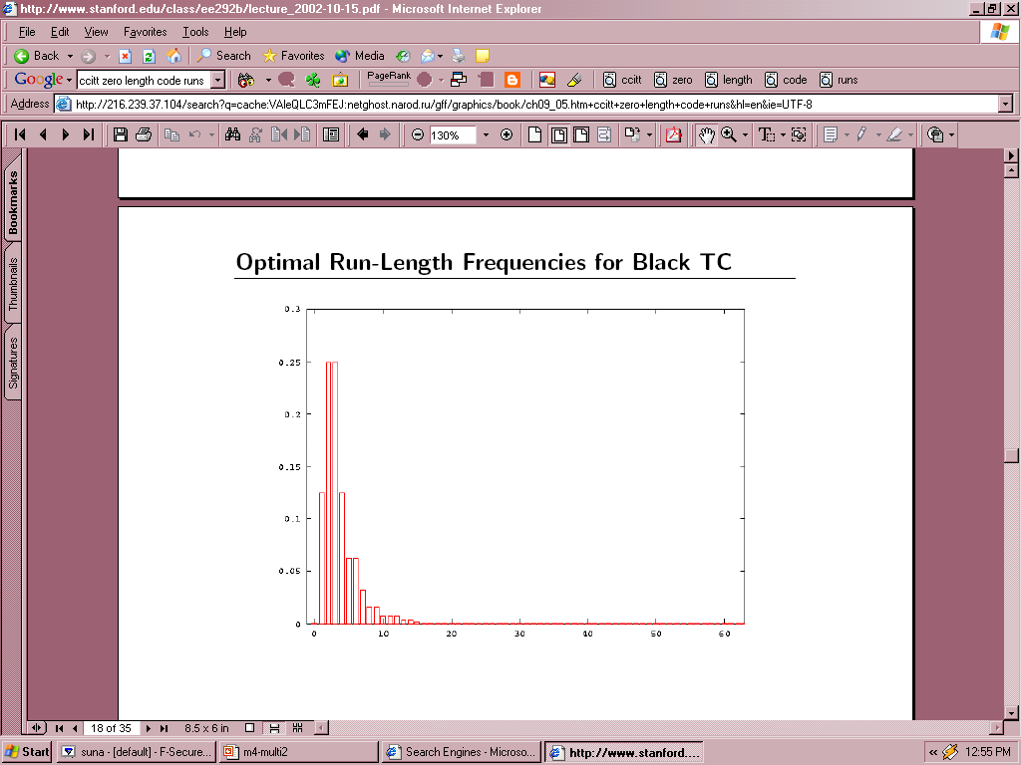Click the IE Home icon

point(173,56)
